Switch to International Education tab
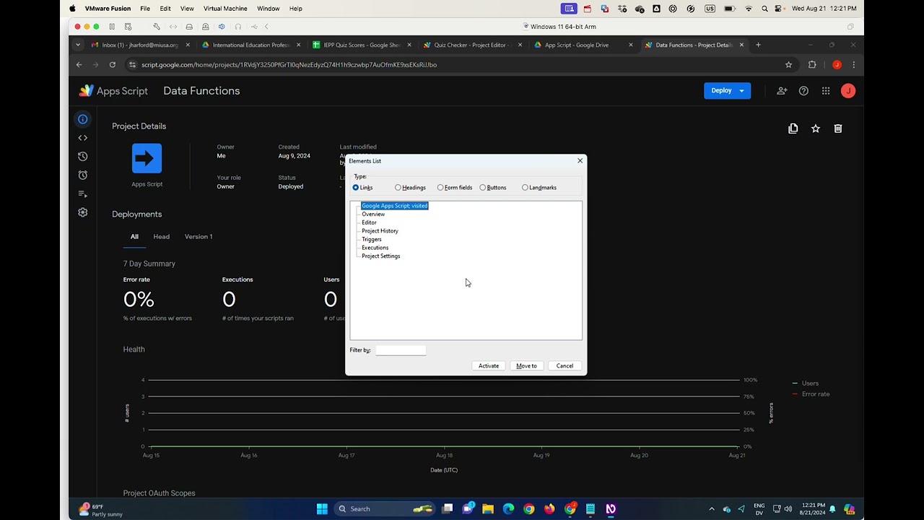This screenshot has height=520, width=924. click(x=251, y=45)
